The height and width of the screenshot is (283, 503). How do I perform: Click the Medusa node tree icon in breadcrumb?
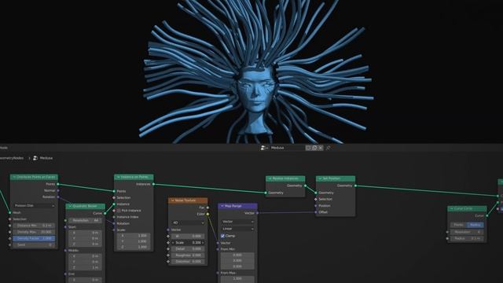coord(35,158)
